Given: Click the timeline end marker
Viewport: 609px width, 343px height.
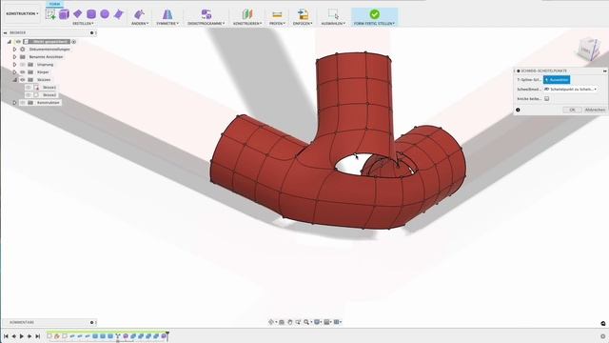Looking at the screenshot, I should pos(167,335).
